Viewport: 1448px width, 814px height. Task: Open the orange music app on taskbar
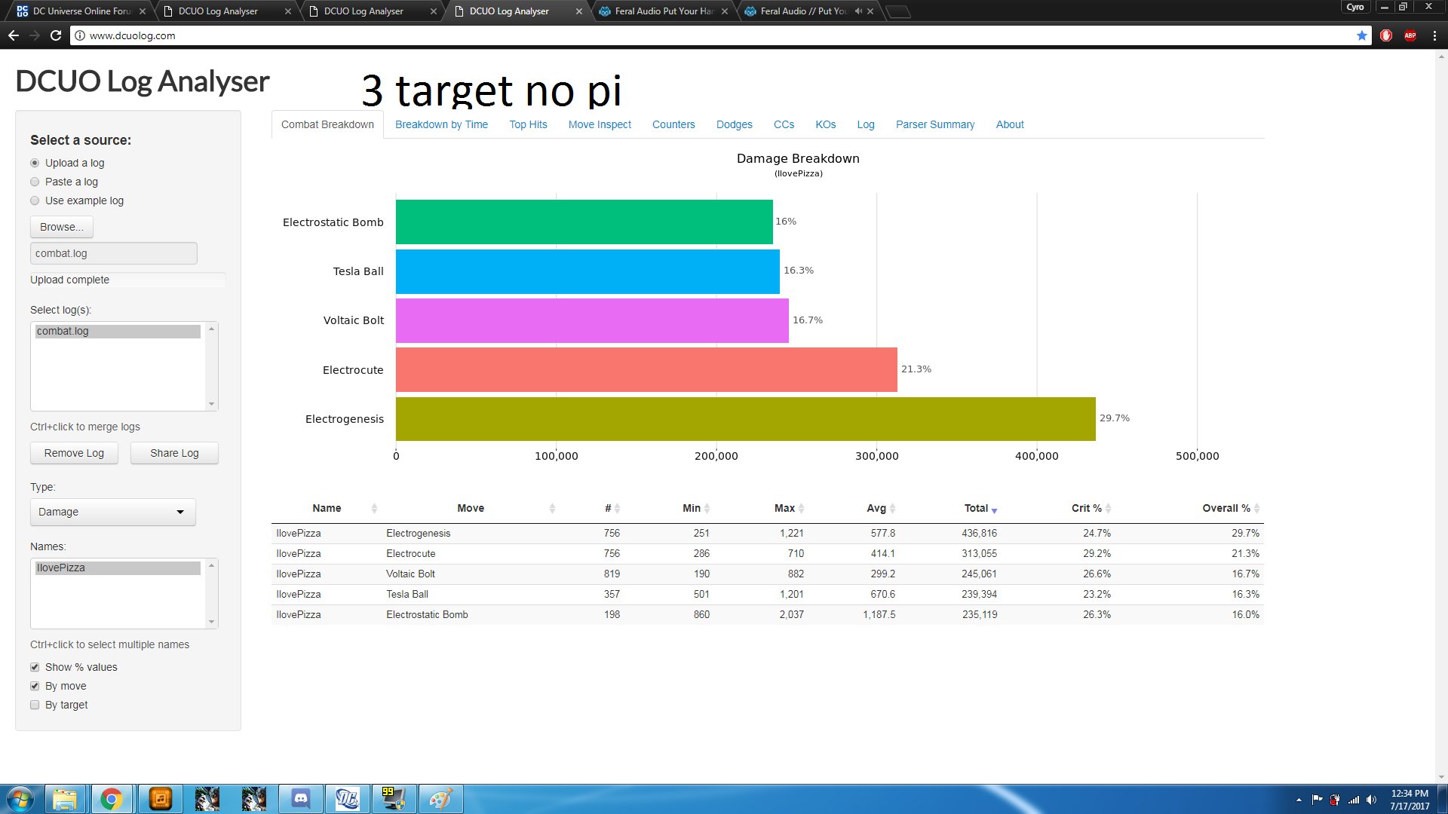(x=160, y=799)
